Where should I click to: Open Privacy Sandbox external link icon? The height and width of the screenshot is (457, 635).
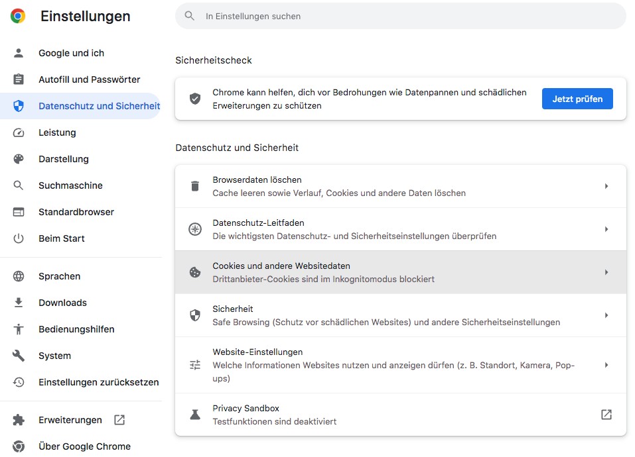click(x=606, y=415)
